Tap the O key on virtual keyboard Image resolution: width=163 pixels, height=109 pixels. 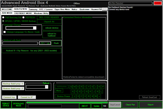point(99,87)
